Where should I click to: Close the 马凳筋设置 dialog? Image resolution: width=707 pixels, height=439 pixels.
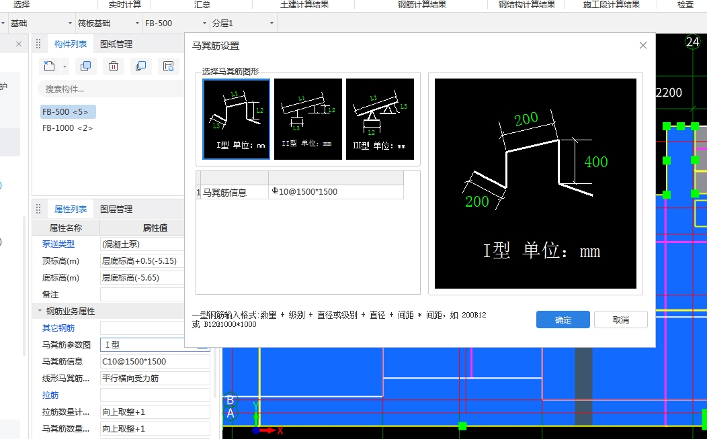pyautogui.click(x=643, y=46)
